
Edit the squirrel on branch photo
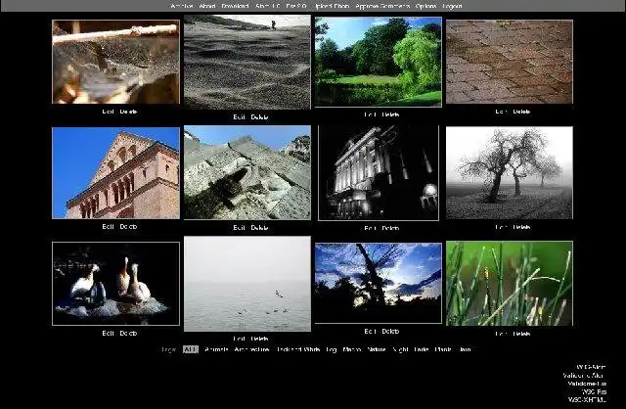(108, 112)
